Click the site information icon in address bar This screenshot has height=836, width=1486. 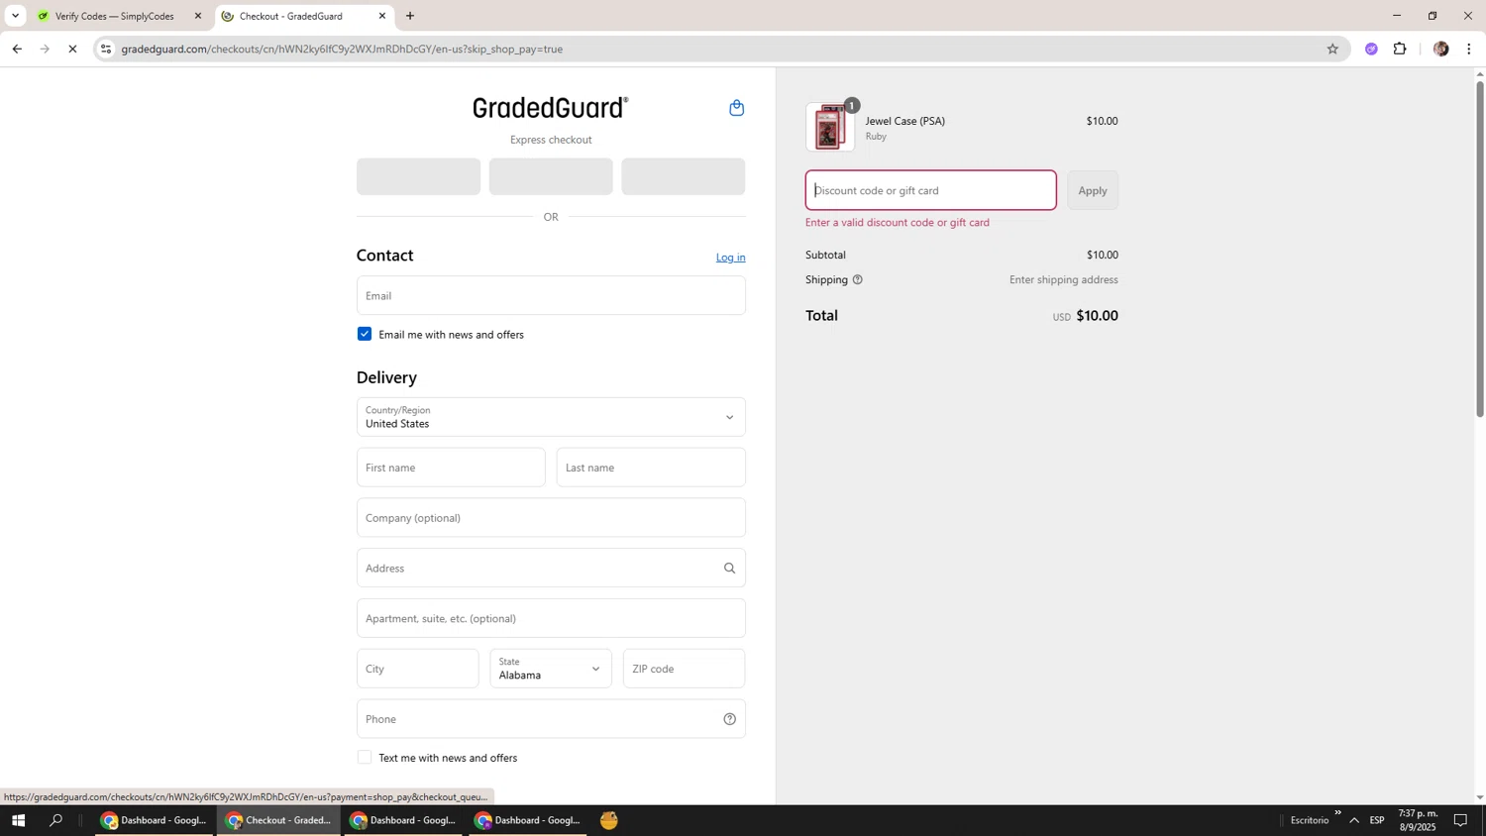106,49
